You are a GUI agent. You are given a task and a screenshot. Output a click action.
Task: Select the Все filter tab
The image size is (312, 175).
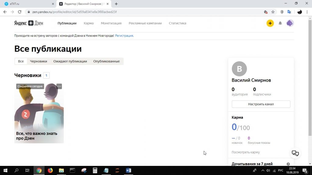(x=21, y=61)
